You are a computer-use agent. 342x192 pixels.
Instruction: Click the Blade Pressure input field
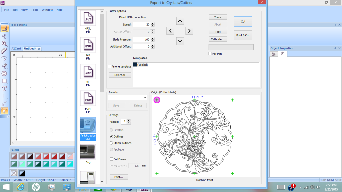coord(142,39)
